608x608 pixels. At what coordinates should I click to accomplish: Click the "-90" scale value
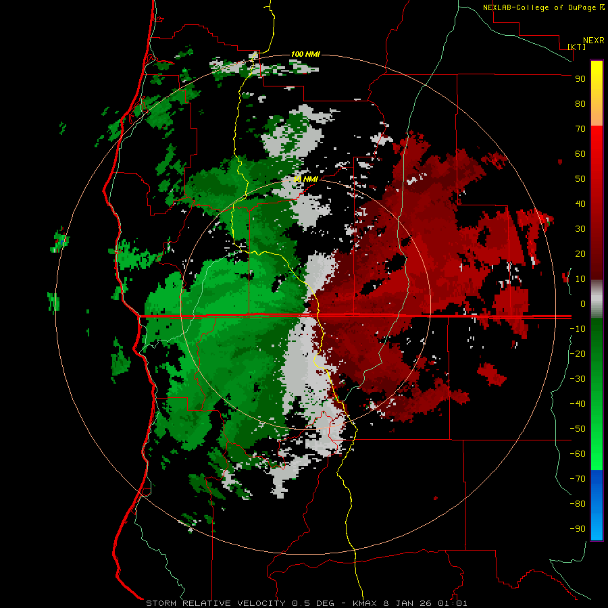coord(578,529)
